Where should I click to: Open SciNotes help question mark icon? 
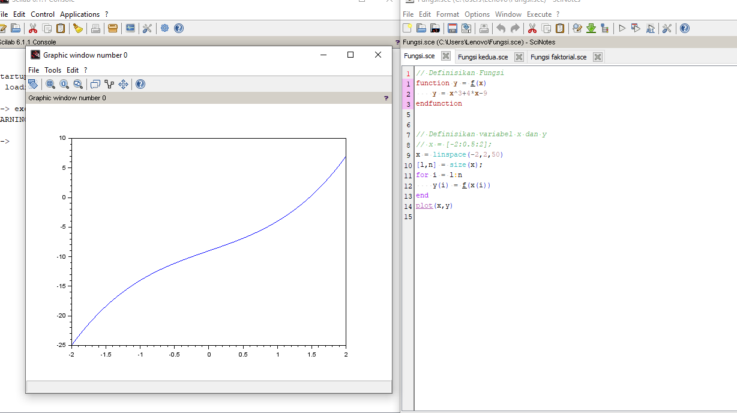point(685,28)
